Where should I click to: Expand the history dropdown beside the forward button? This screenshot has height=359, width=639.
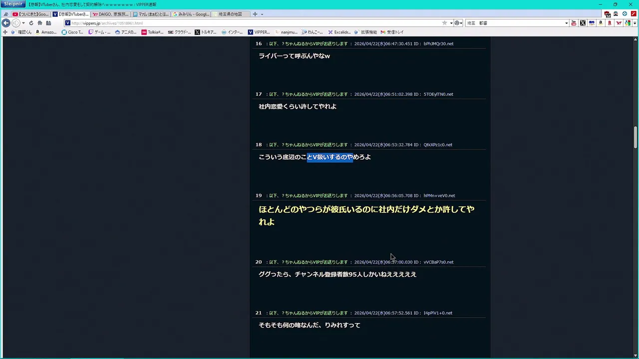(x=23, y=23)
